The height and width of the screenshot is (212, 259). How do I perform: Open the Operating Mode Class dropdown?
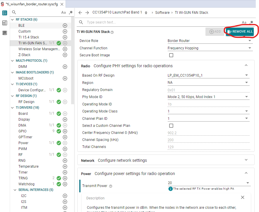click(208, 111)
